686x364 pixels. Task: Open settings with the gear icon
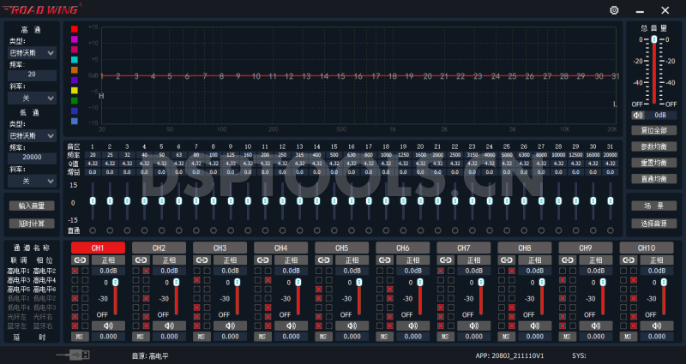pos(614,9)
